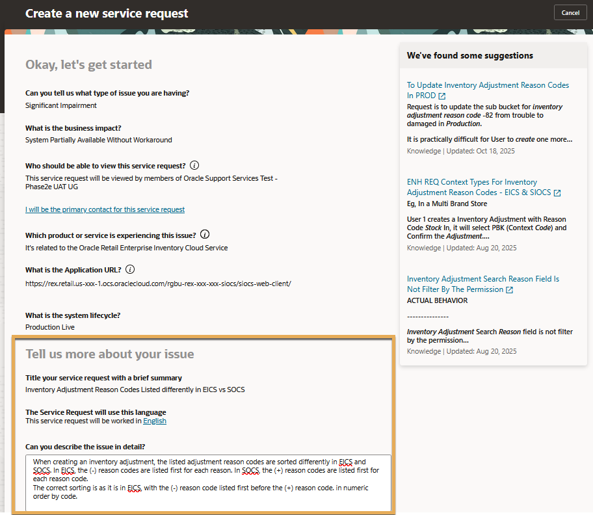Viewport: 593px width, 515px height.
Task: Open info icon beside 'Who should be able to view'
Action: pos(194,165)
